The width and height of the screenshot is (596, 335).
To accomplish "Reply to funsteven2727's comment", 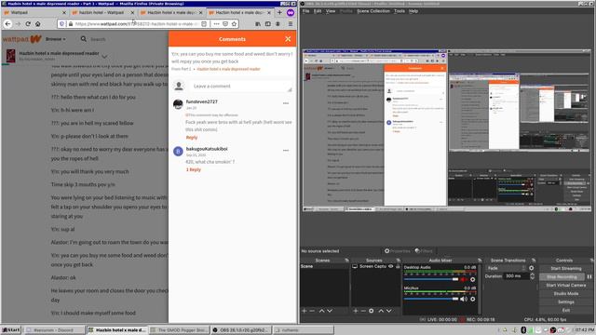I will point(192,138).
